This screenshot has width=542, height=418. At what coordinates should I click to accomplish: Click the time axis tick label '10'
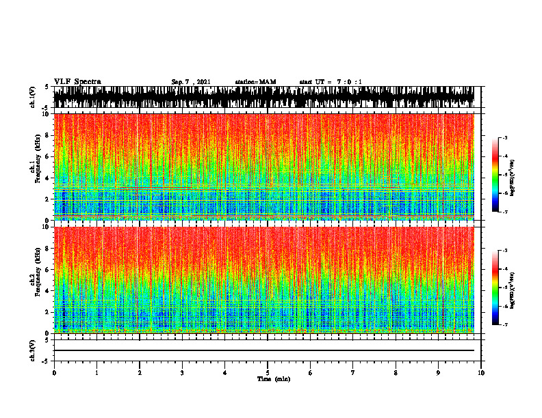[x=481, y=373]
